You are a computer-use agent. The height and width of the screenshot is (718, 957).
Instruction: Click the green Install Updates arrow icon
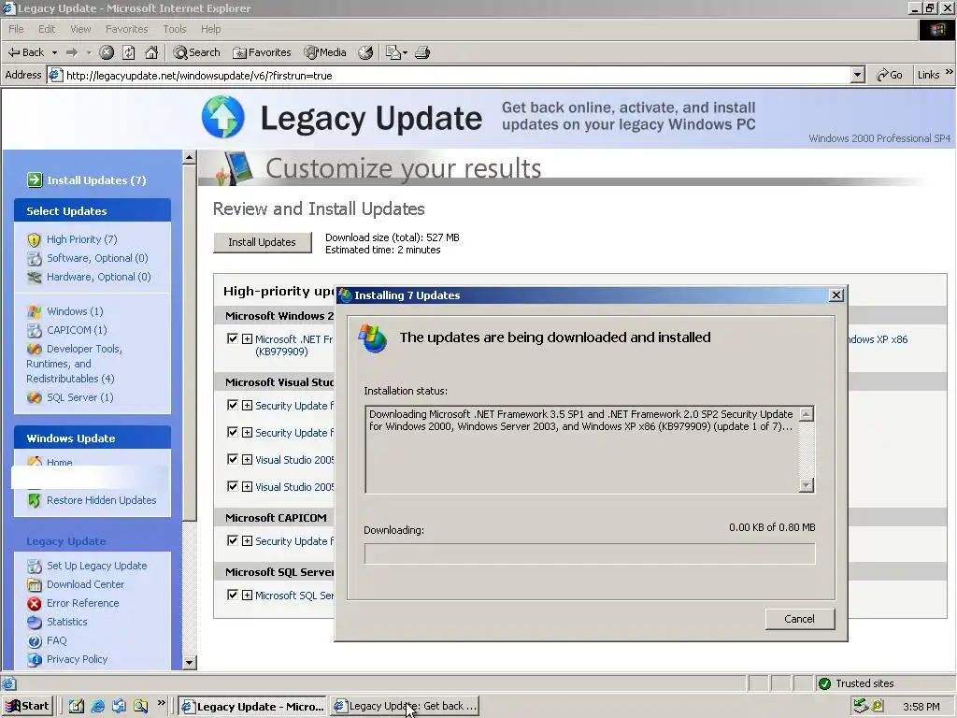[35, 179]
